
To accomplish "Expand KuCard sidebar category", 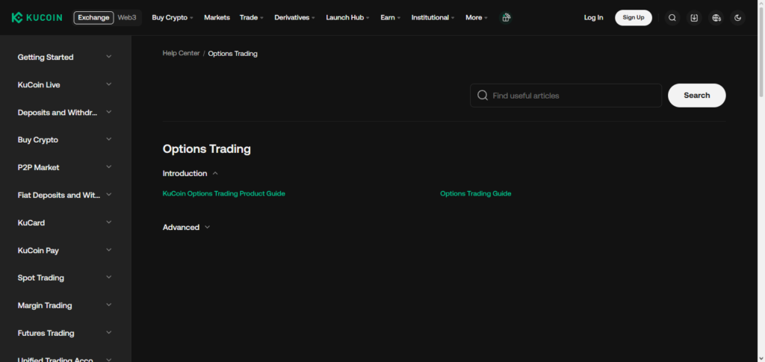I will pyautogui.click(x=66, y=222).
